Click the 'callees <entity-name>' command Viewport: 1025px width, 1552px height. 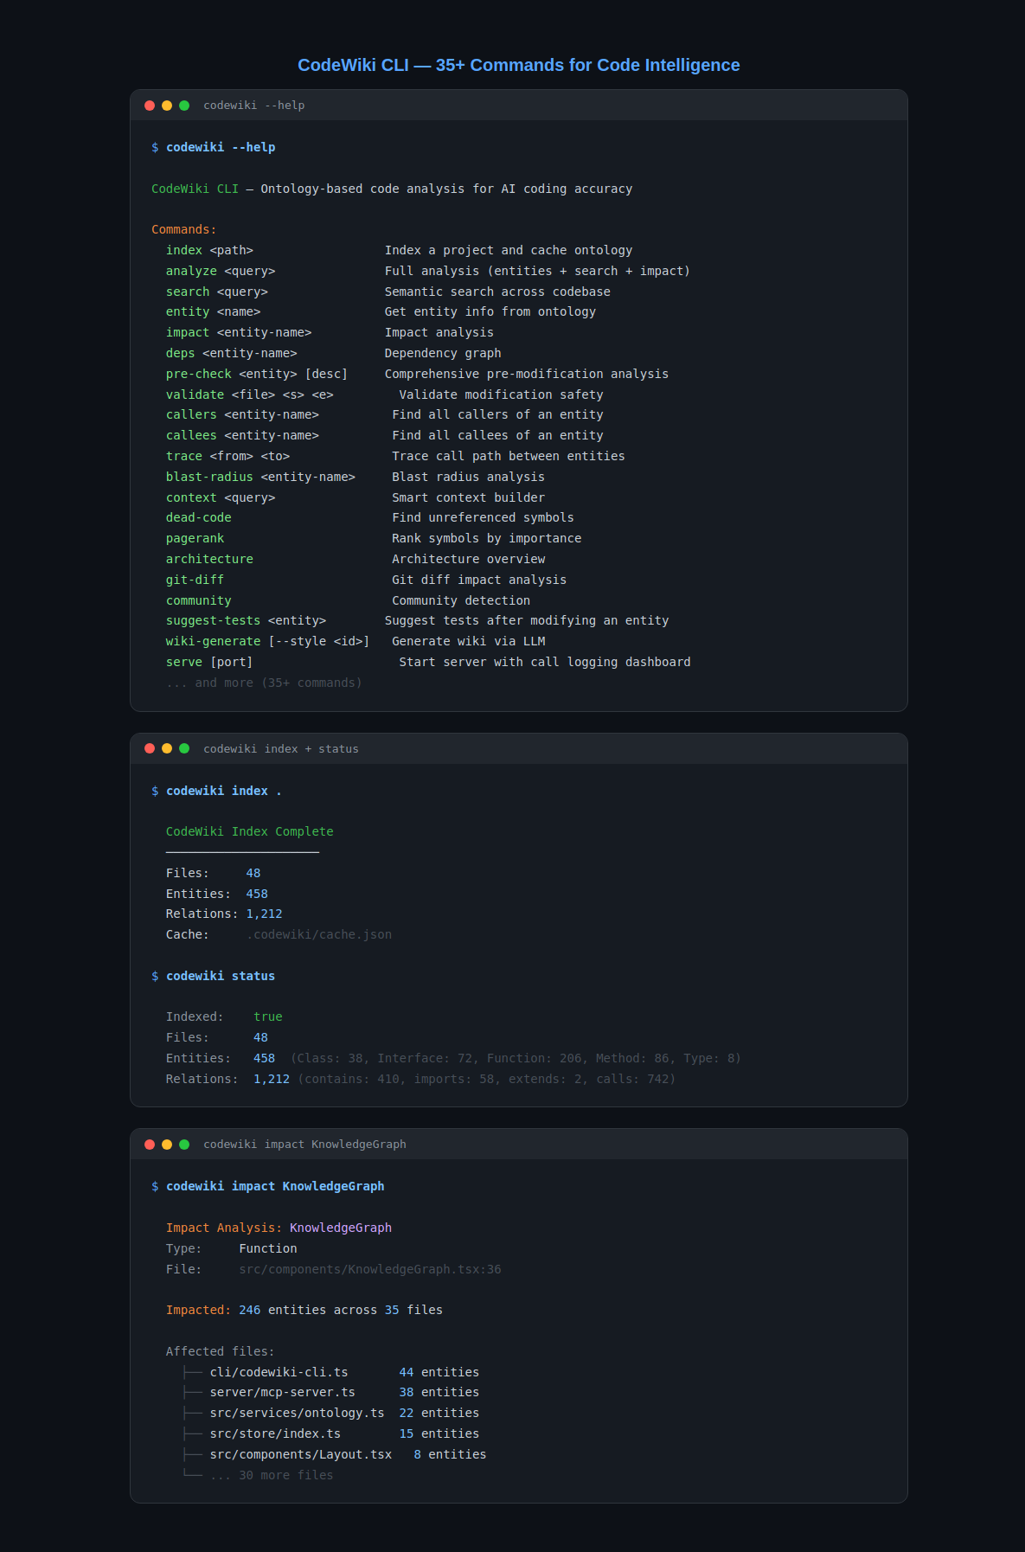click(x=242, y=436)
